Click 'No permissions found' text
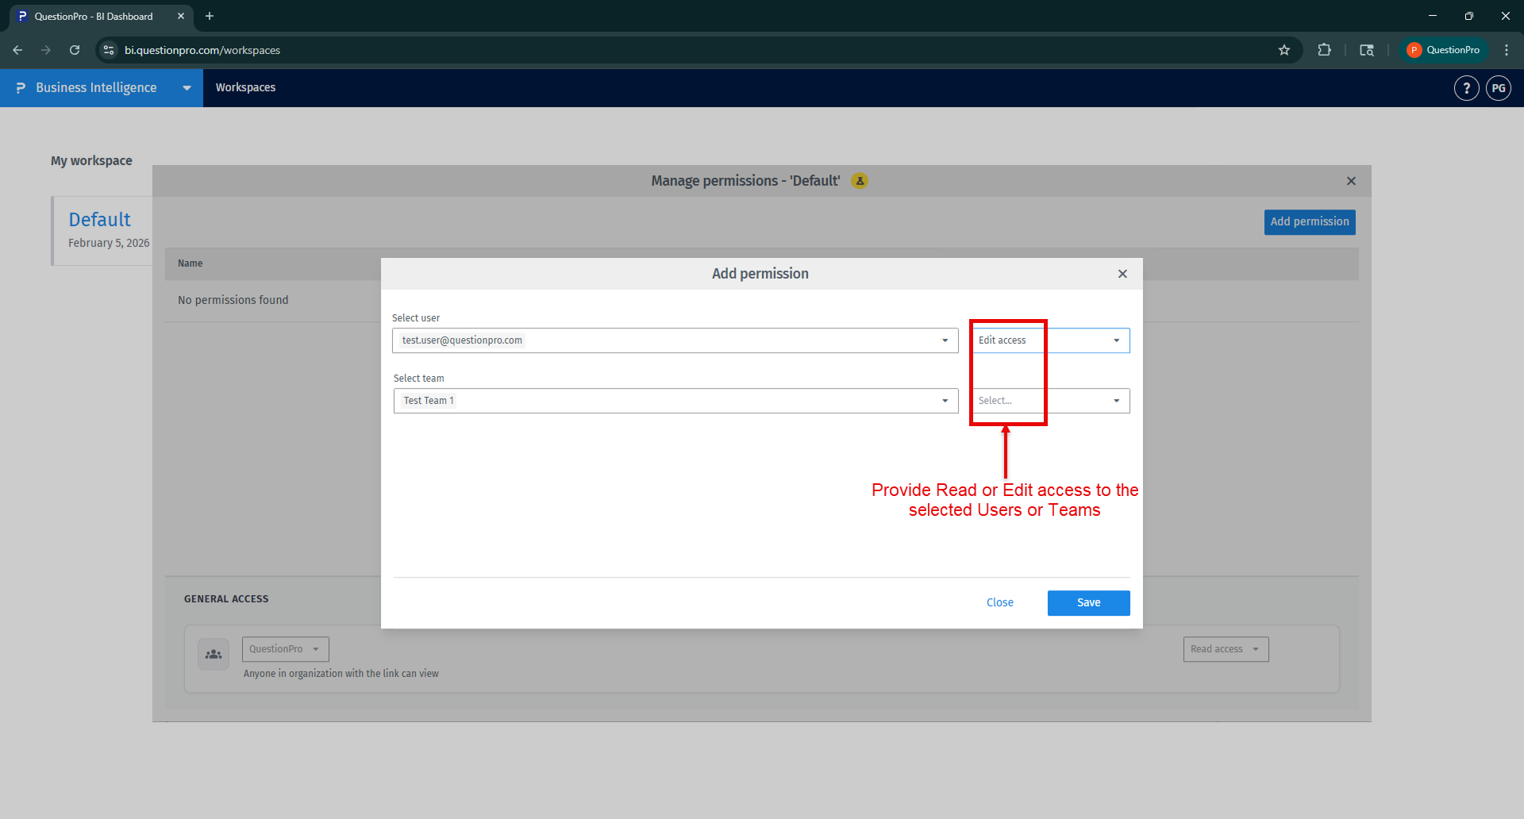This screenshot has width=1524, height=819. tap(233, 300)
